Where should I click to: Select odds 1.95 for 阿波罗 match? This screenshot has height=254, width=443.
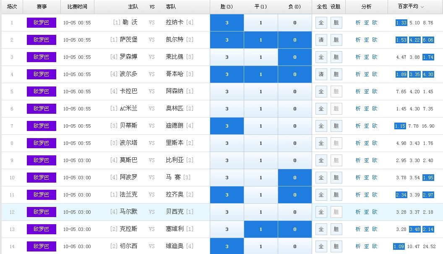coord(428,178)
